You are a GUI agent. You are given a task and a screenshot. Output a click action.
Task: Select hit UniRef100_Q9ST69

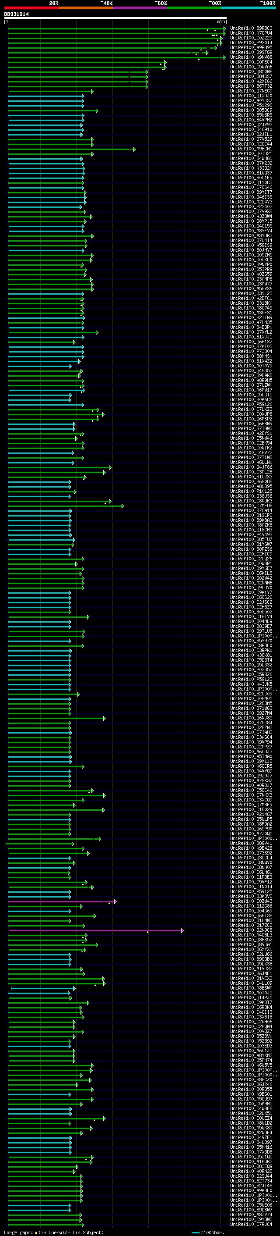click(x=251, y=52)
